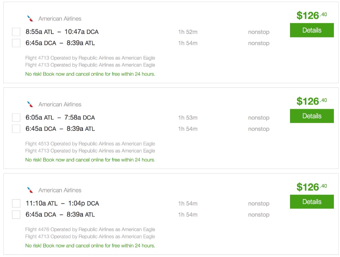This screenshot has width=340, height=257.
Task: Select the Flight 4476 Republic Airlines operator line
Action: [x=90, y=229]
